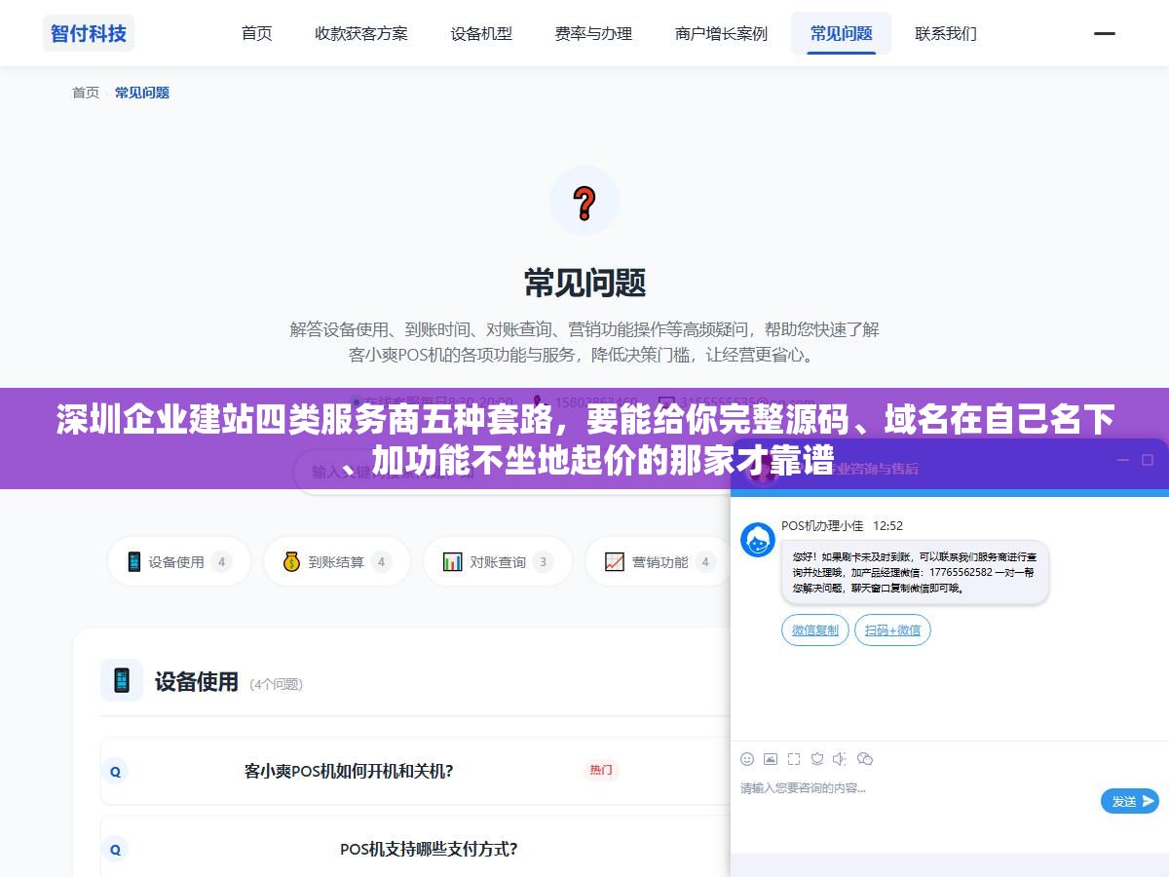1169x877 pixels.
Task: Click the red question mark icon
Action: [584, 202]
